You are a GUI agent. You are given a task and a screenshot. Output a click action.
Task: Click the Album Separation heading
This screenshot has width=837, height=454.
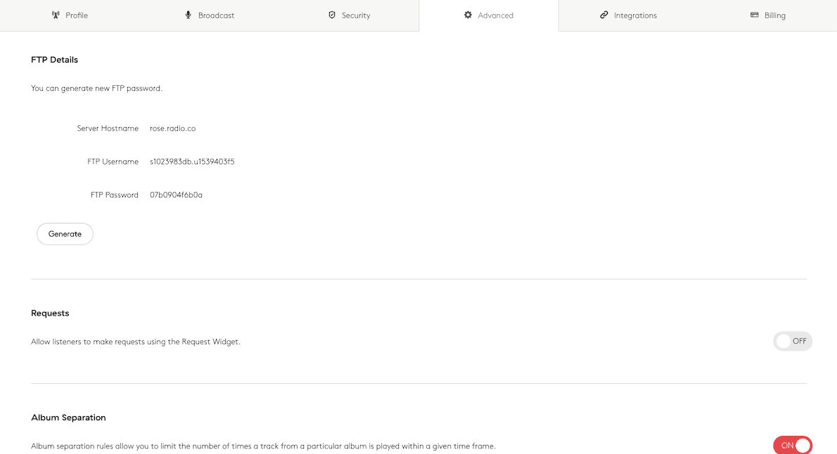tap(68, 417)
